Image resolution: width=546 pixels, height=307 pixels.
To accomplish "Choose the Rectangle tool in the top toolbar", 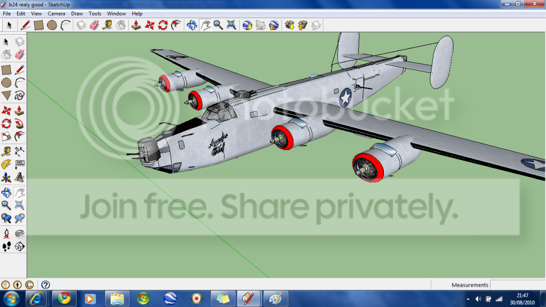I will pyautogui.click(x=38, y=25).
